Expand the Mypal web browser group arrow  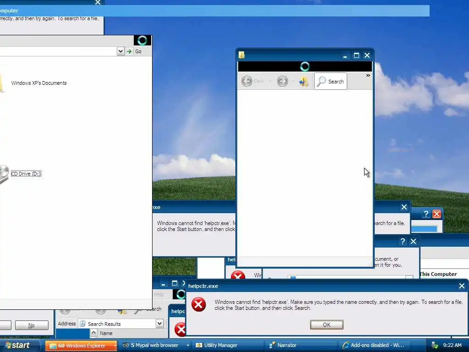click(188, 345)
